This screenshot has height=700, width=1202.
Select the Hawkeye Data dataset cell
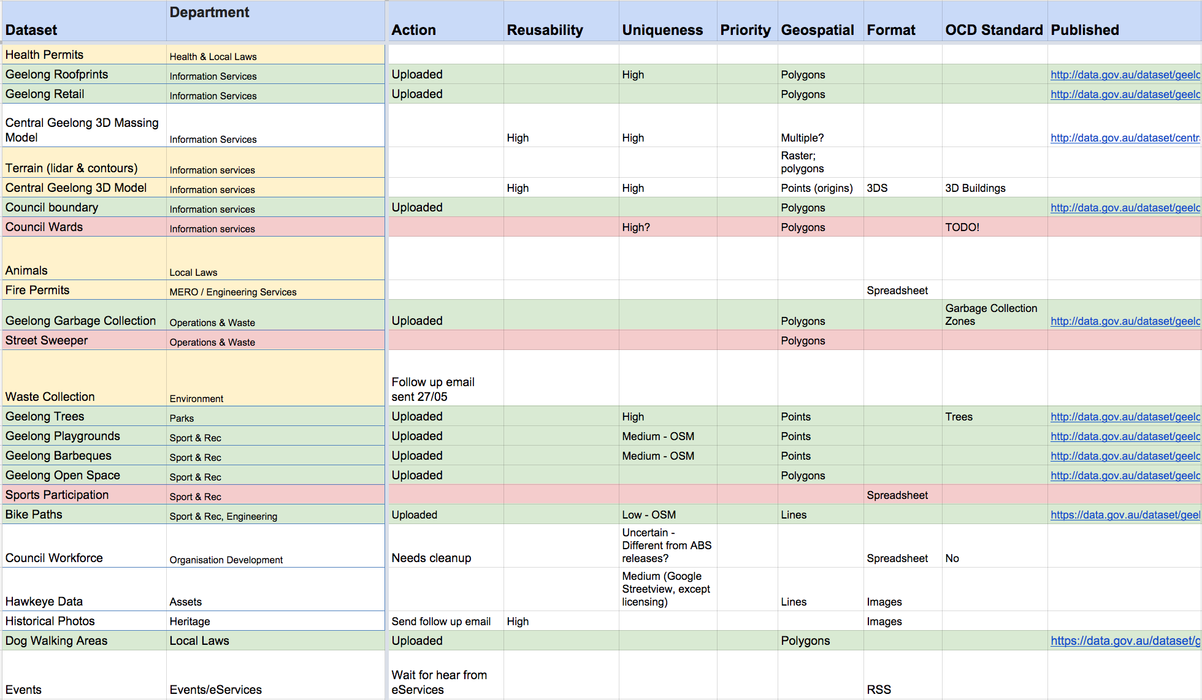[x=44, y=601]
